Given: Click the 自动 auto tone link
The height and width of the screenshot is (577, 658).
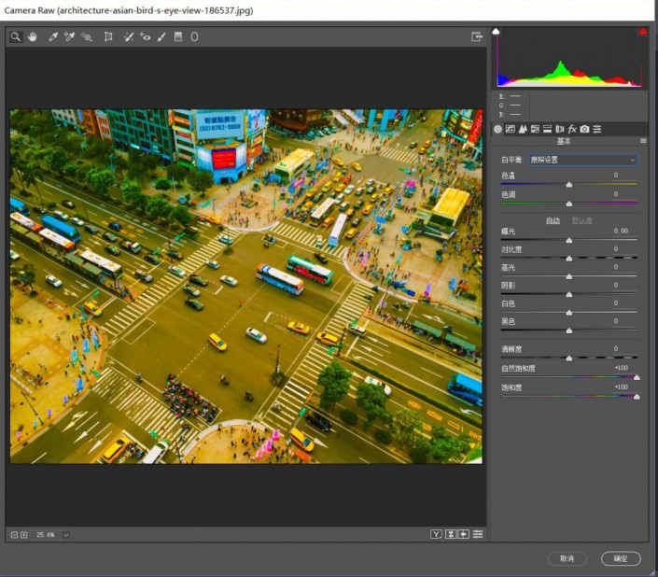Looking at the screenshot, I should coord(553,220).
